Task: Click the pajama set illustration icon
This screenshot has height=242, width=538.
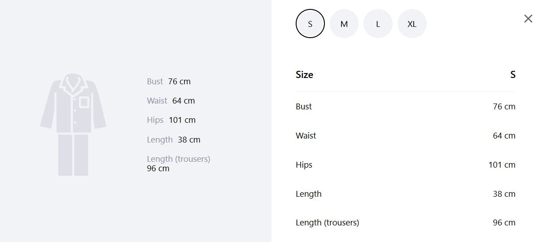Action: click(73, 125)
